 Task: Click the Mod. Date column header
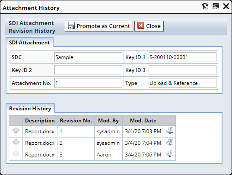click(143, 121)
